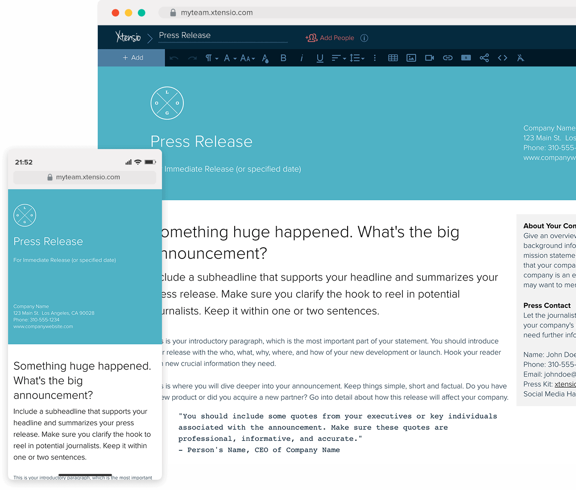Undo the last change
The width and height of the screenshot is (576, 490).
pos(174,58)
